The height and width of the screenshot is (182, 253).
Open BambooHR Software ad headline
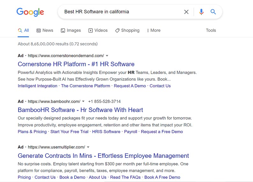(x=80, y=110)
